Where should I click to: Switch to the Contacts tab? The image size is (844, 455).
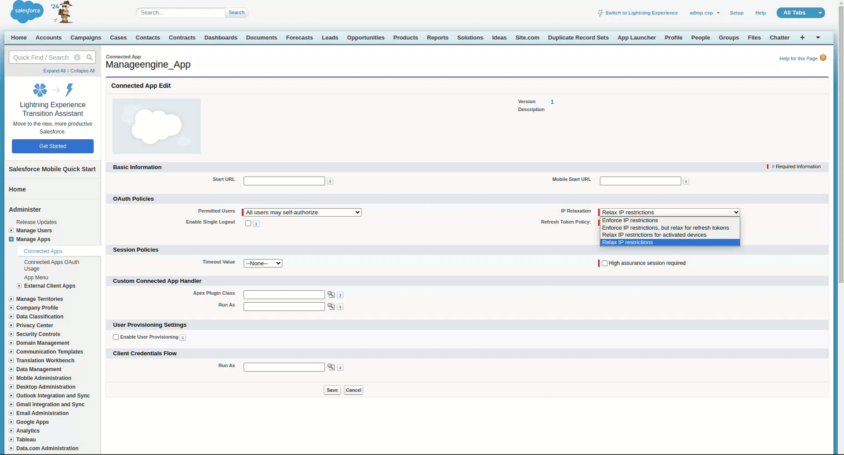click(148, 37)
